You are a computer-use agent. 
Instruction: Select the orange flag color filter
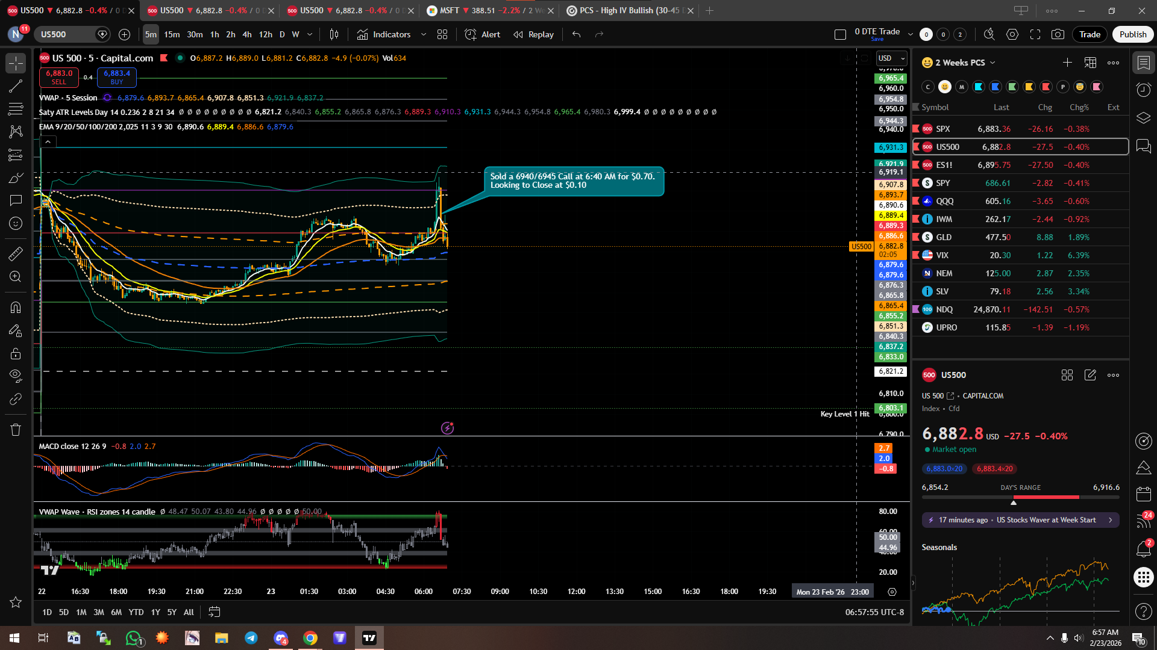1029,87
